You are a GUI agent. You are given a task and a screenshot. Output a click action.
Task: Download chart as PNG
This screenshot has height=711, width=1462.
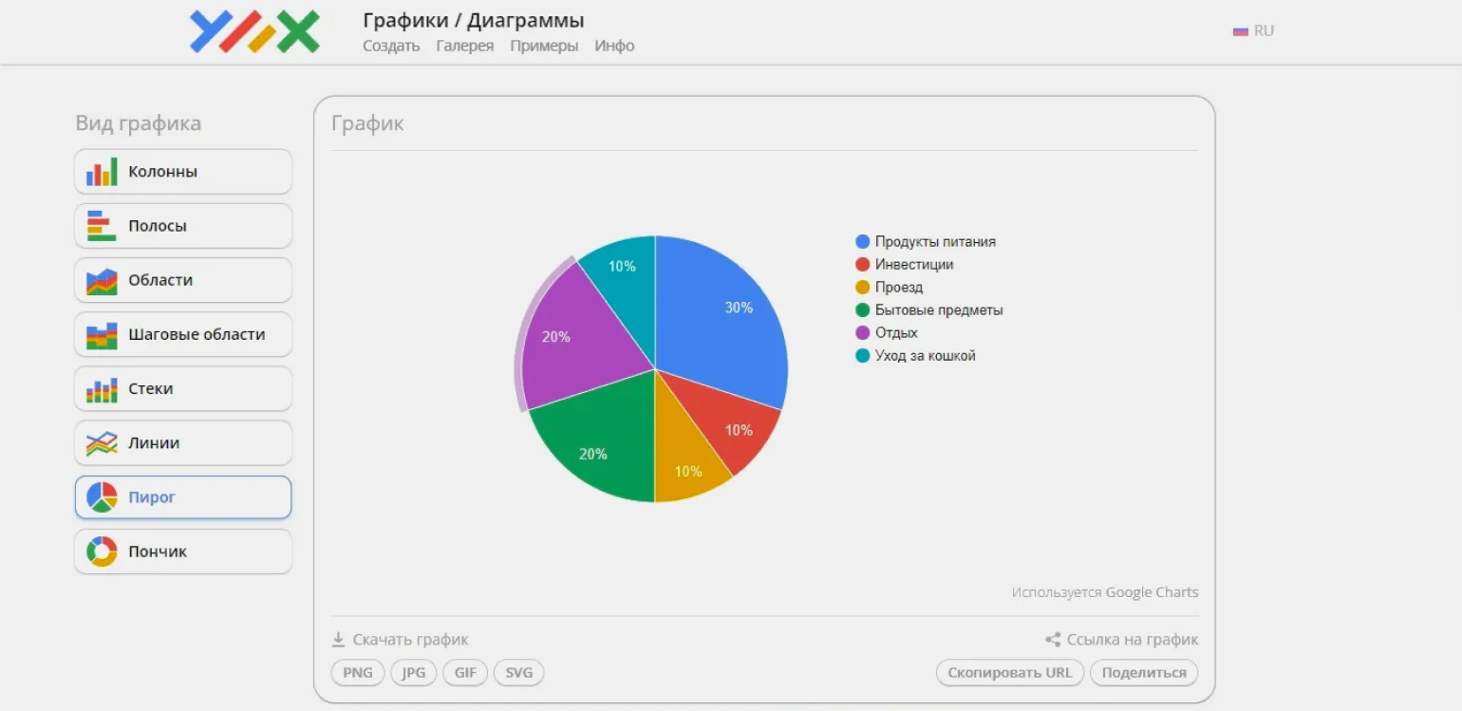358,673
